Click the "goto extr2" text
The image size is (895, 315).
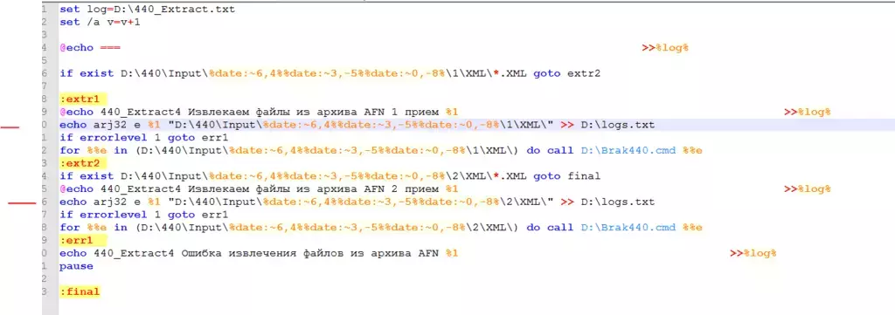(566, 73)
